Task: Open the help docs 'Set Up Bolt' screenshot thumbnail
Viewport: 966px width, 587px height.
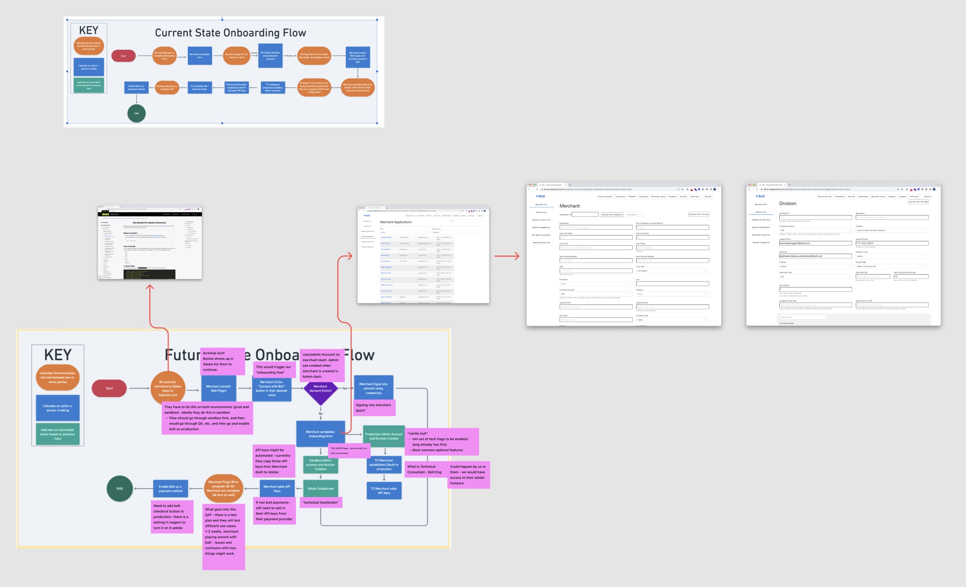Action: 150,242
